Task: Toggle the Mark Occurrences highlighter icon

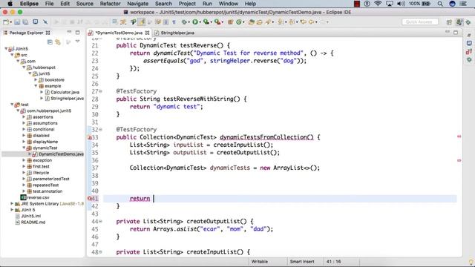Action: tap(142, 22)
